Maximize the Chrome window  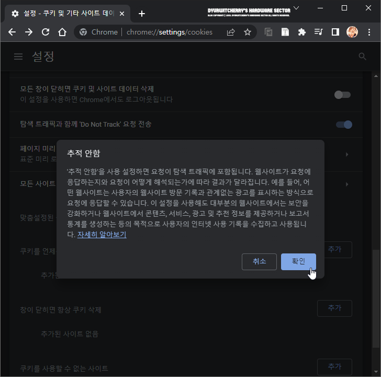coord(344,8)
